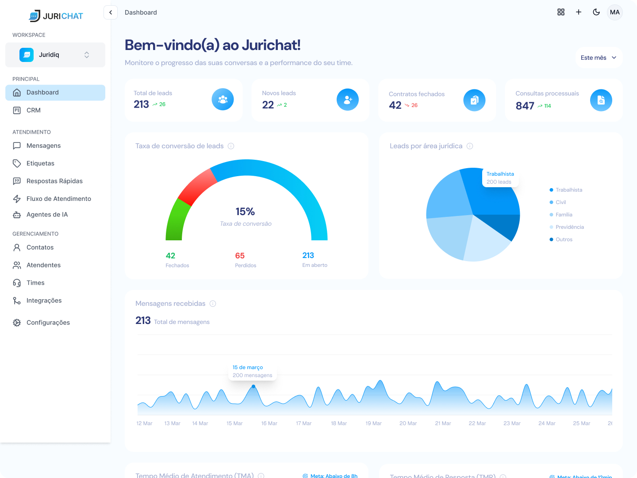Image resolution: width=637 pixels, height=478 pixels.
Task: Open Integrações page
Action: pos(55,301)
